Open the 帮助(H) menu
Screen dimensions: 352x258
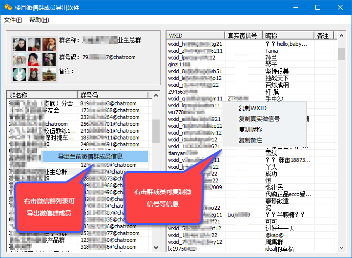coord(39,20)
